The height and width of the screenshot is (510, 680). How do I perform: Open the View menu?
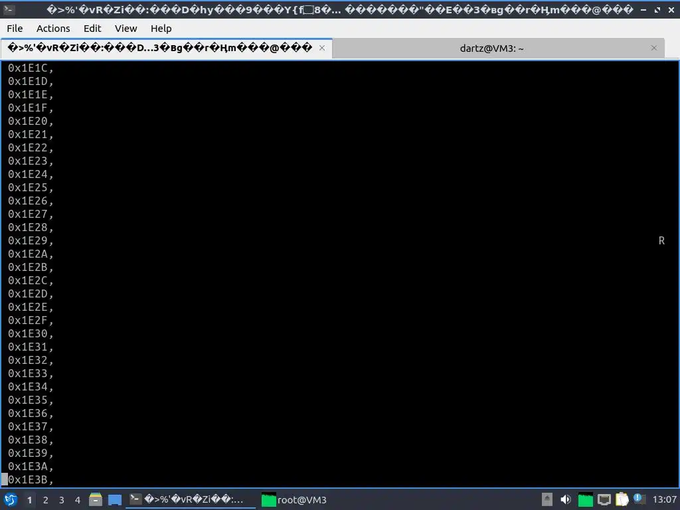coord(126,29)
